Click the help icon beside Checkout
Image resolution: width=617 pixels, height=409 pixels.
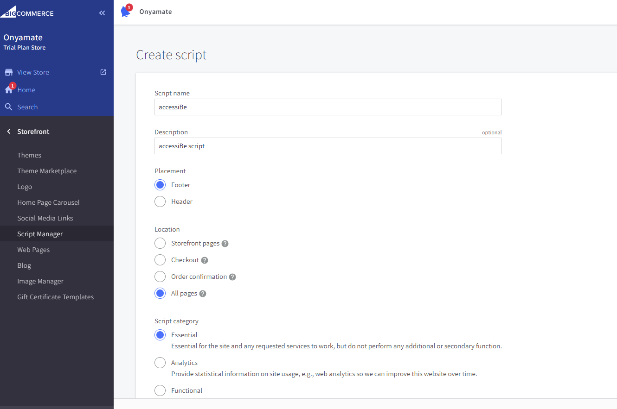[x=205, y=260]
